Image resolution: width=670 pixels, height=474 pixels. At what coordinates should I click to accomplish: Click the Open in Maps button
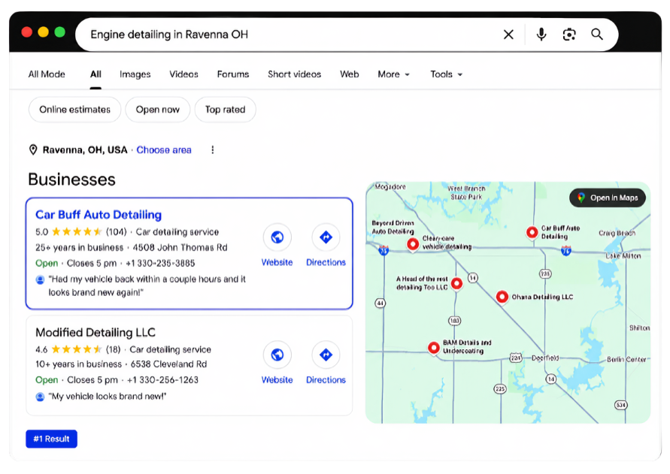pos(608,198)
